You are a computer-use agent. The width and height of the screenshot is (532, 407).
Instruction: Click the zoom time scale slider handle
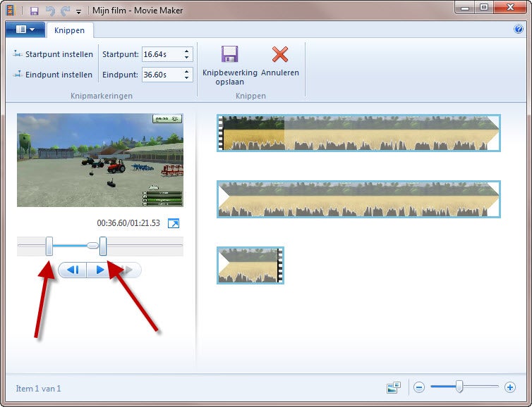pos(459,387)
